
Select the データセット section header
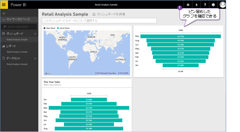13,58
